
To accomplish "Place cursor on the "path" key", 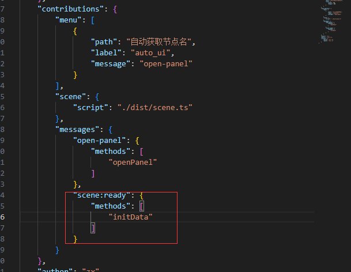I will [x=104, y=41].
